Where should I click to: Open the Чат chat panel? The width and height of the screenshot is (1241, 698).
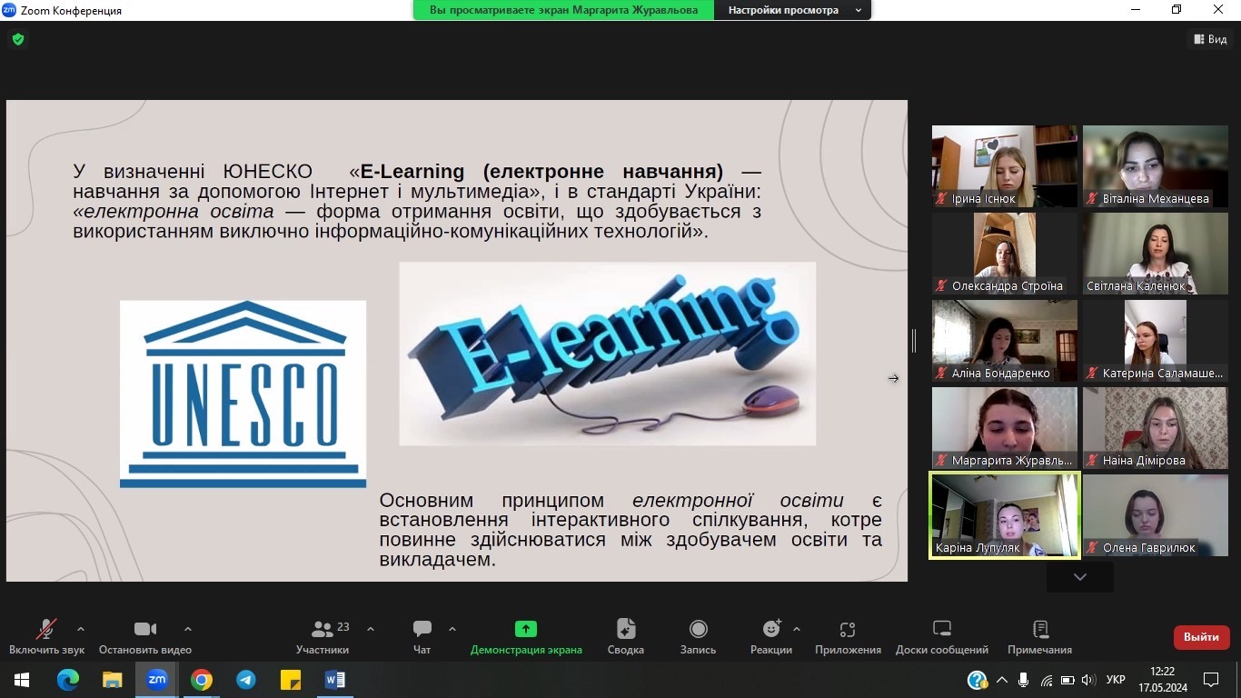tap(422, 637)
